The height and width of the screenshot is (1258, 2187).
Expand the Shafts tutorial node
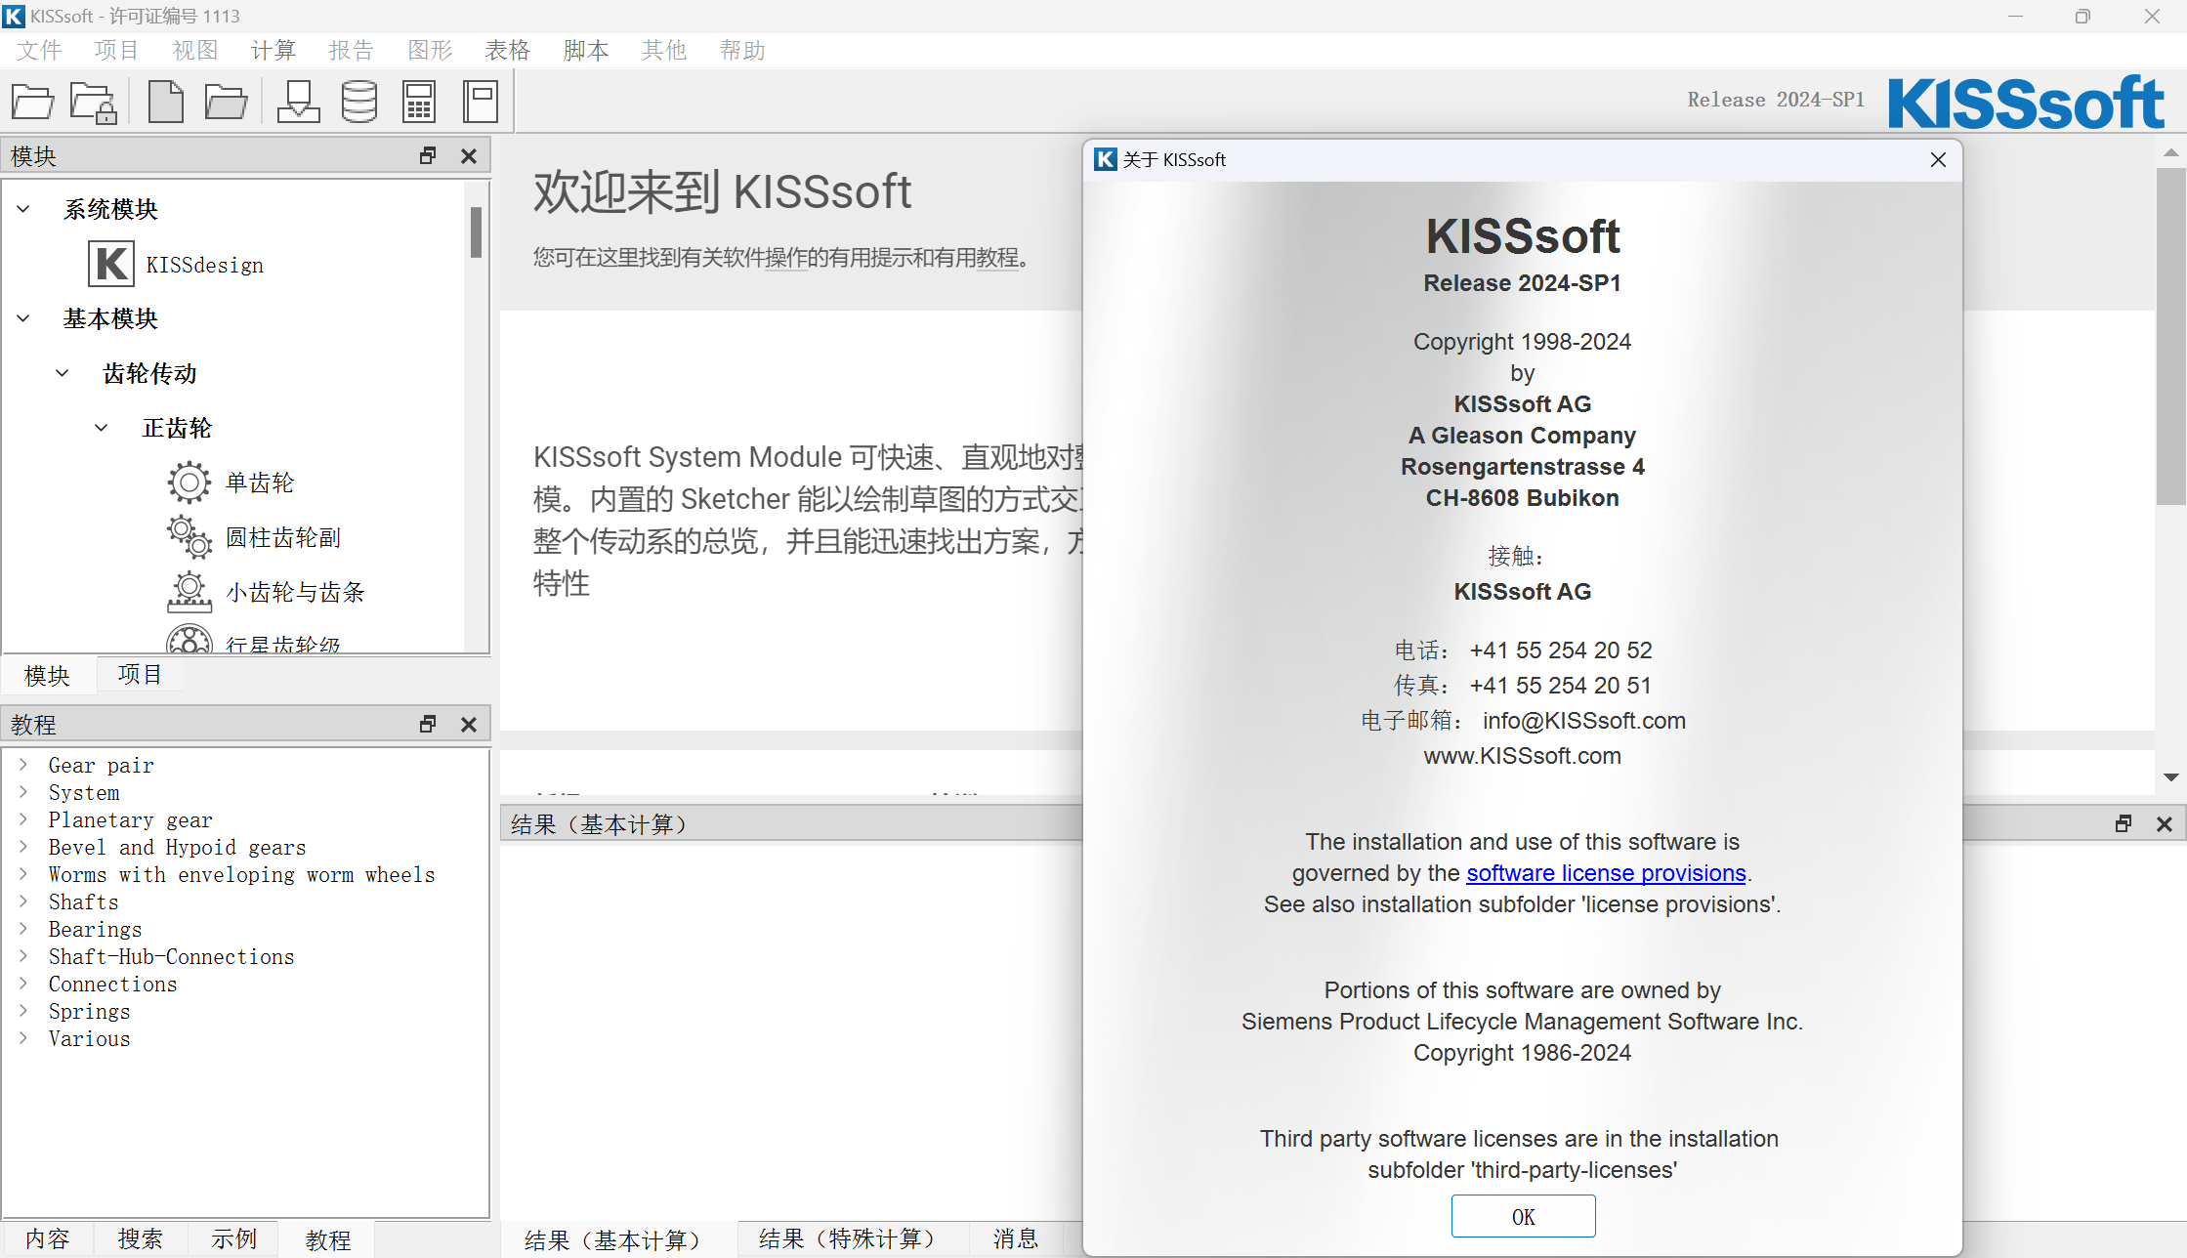[x=23, y=902]
